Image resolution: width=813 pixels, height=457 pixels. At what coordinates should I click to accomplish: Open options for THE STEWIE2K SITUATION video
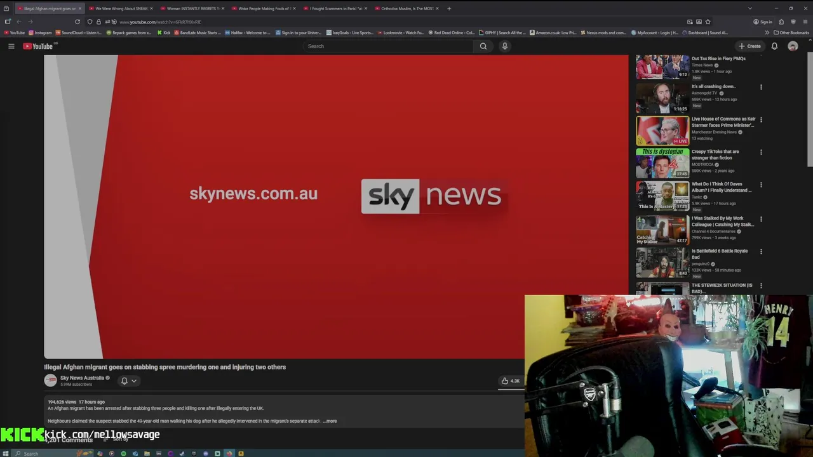point(761,286)
